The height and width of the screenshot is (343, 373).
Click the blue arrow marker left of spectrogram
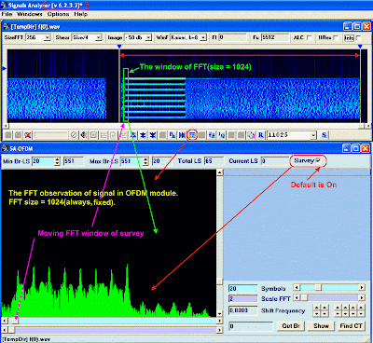click(5, 68)
